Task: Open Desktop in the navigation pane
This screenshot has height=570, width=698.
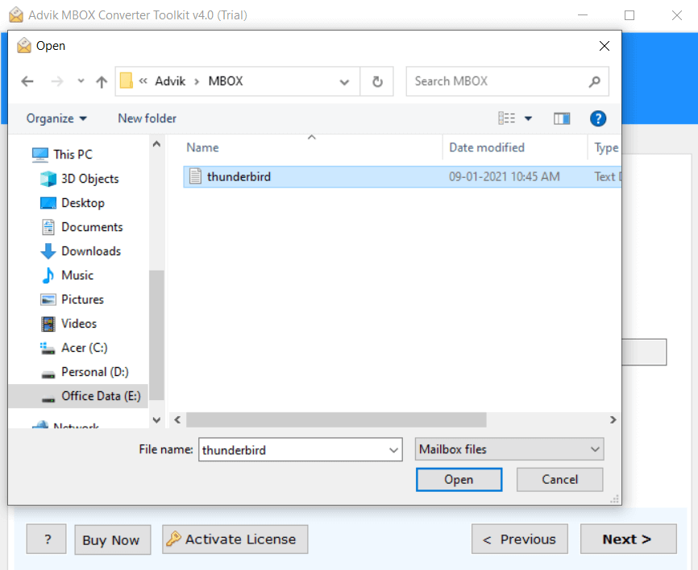Action: point(73,203)
